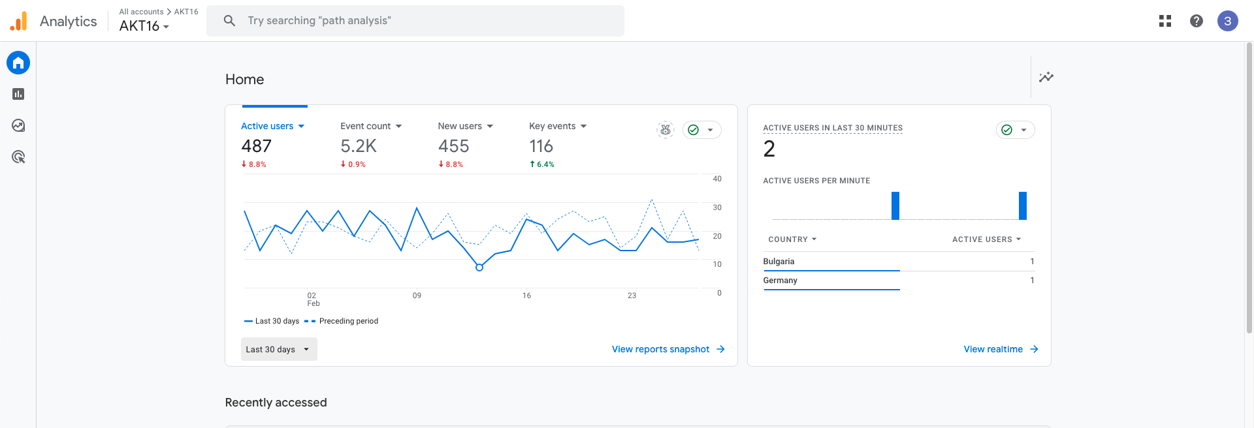The height and width of the screenshot is (428, 1254).
Task: Click the Home page heading
Action: click(x=245, y=80)
